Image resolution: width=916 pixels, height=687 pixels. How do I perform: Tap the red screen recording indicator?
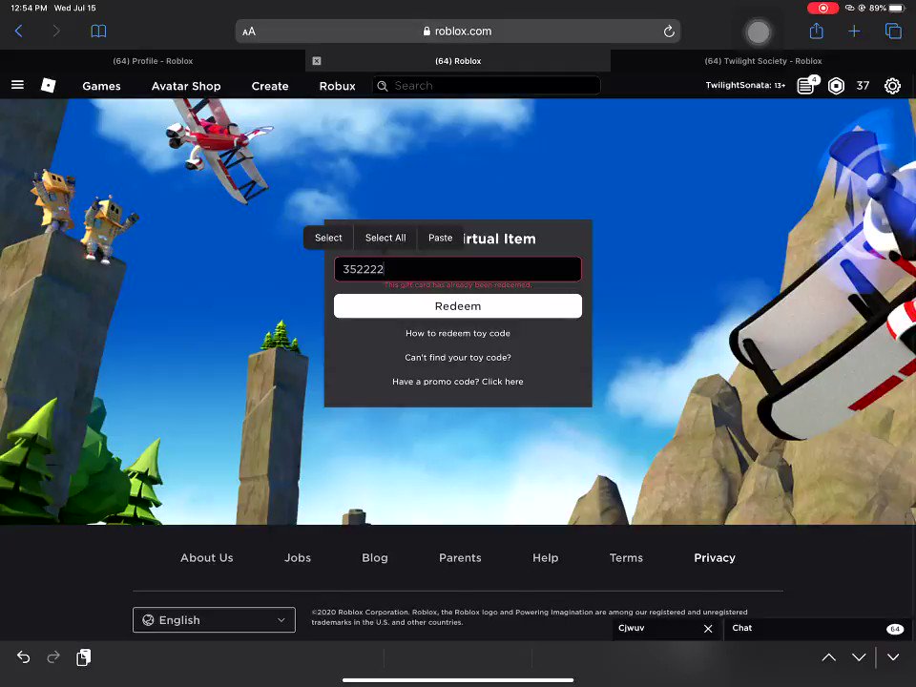[822, 9]
